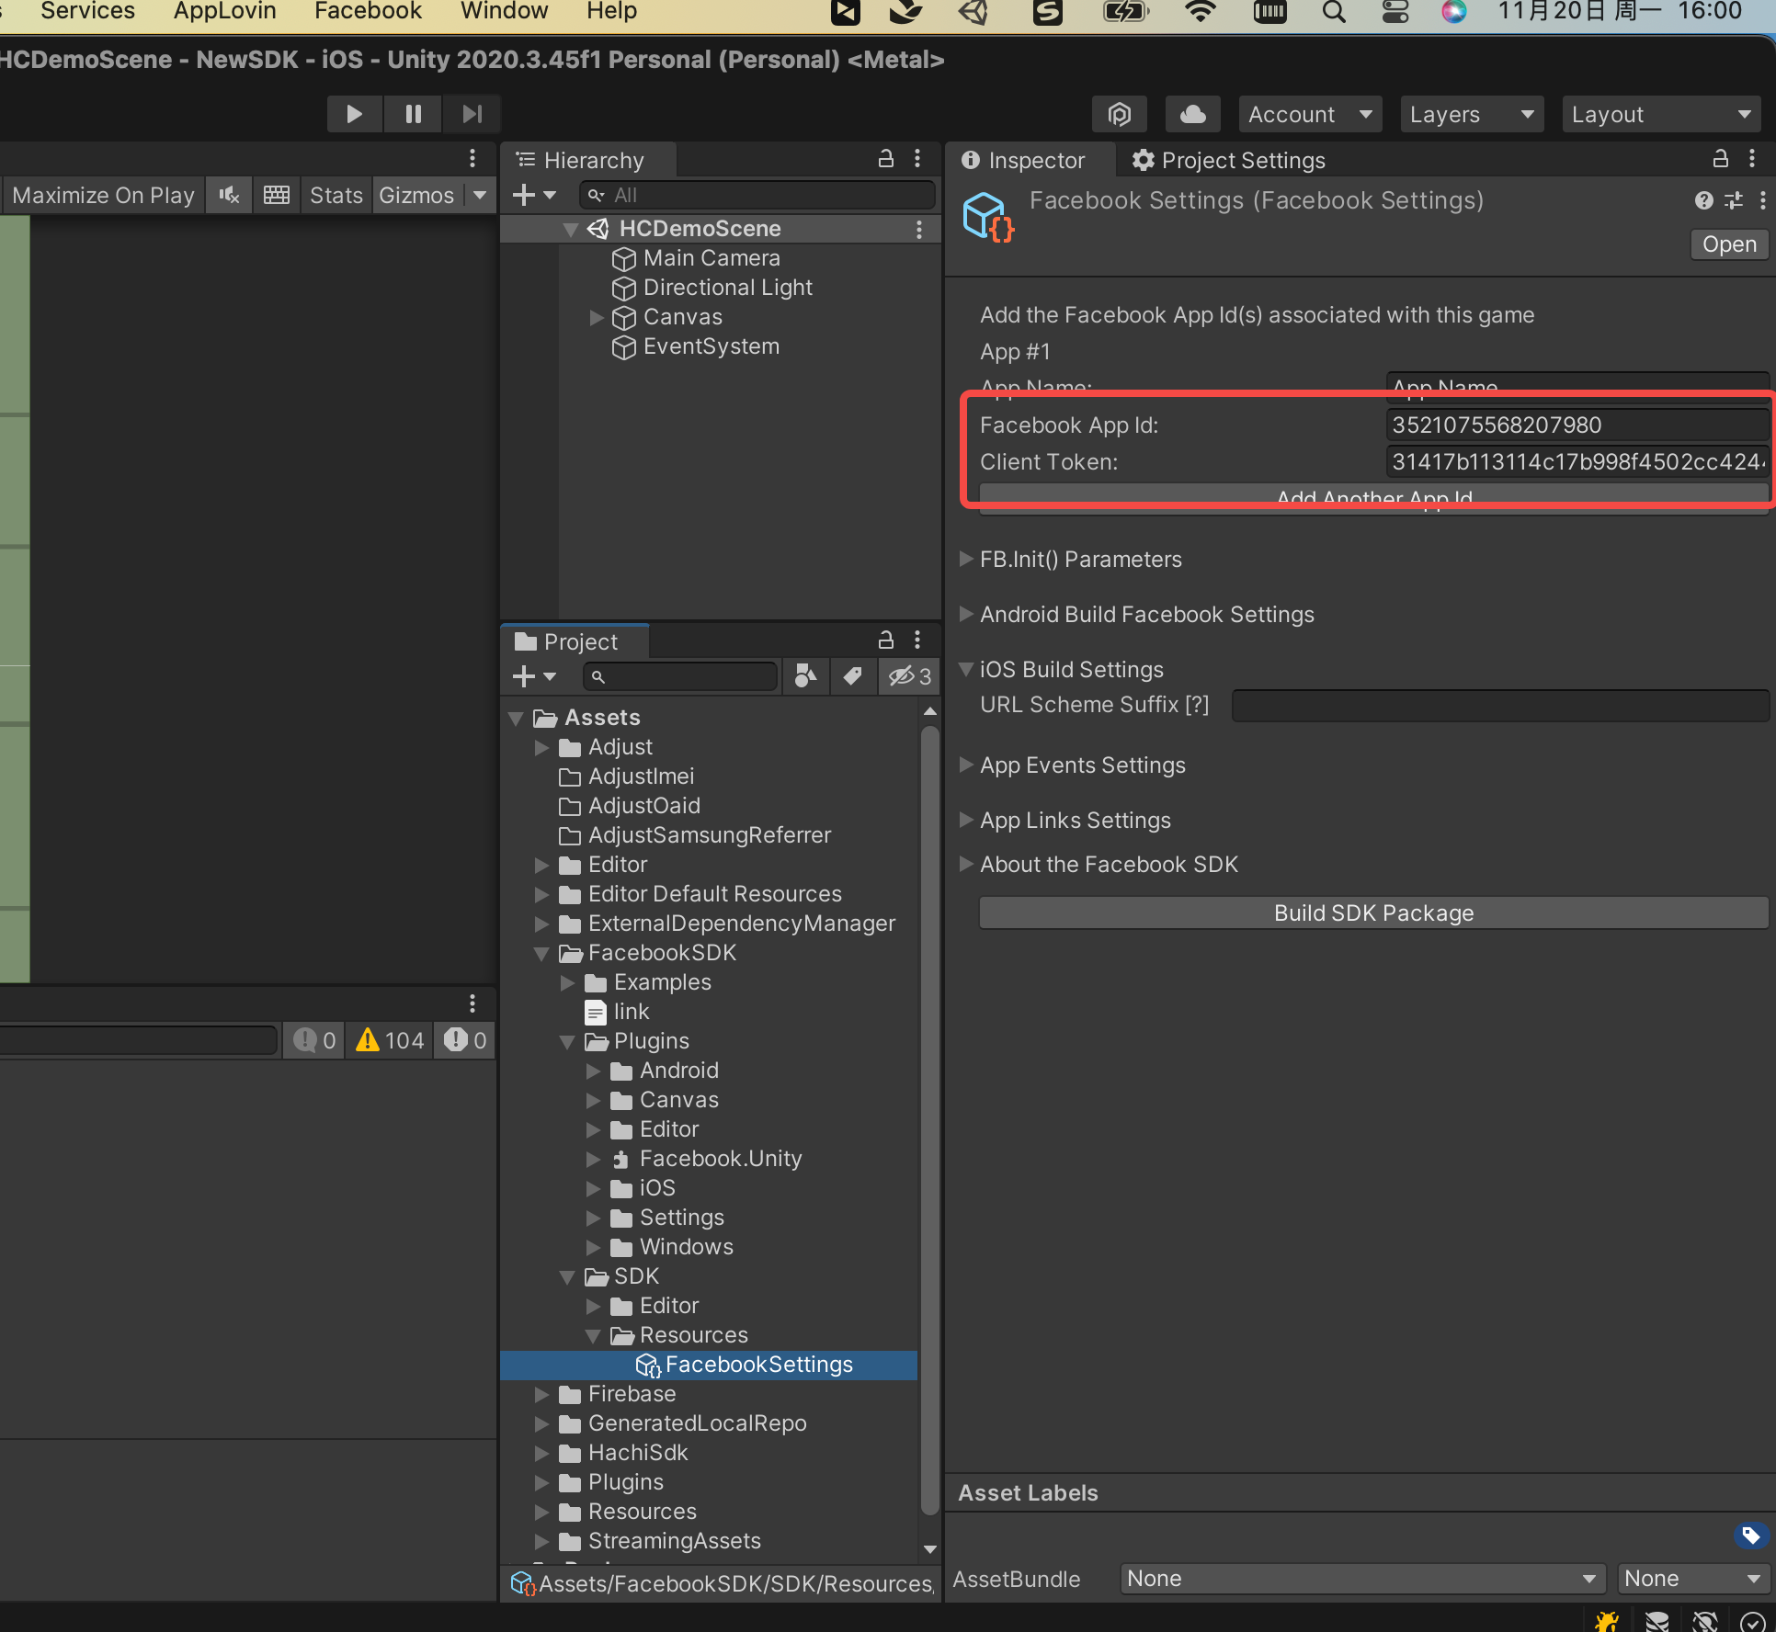Pause the editor with the pause button
The width and height of the screenshot is (1776, 1632).
pos(414,114)
